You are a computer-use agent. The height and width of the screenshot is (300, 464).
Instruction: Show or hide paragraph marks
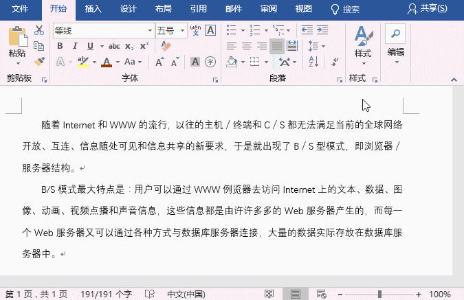(x=335, y=62)
